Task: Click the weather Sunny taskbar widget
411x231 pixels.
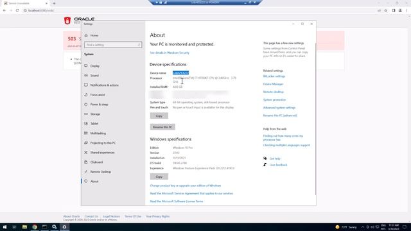Action: pyautogui.click(x=346, y=227)
